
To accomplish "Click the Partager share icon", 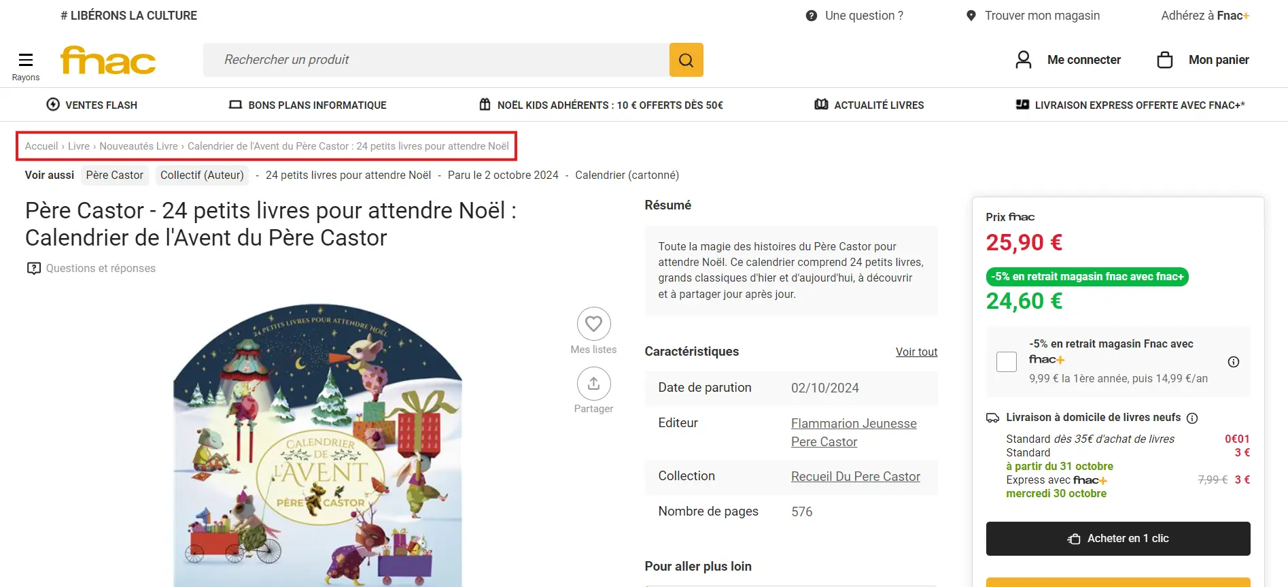I will (594, 384).
